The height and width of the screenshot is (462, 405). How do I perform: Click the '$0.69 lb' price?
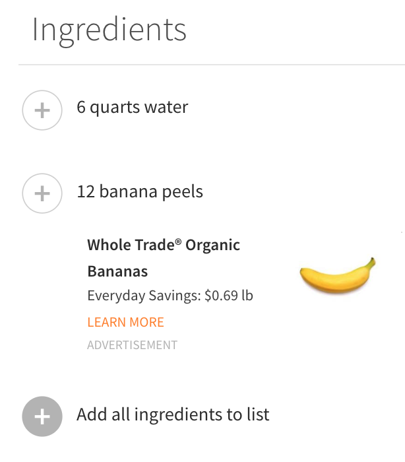pos(229,296)
